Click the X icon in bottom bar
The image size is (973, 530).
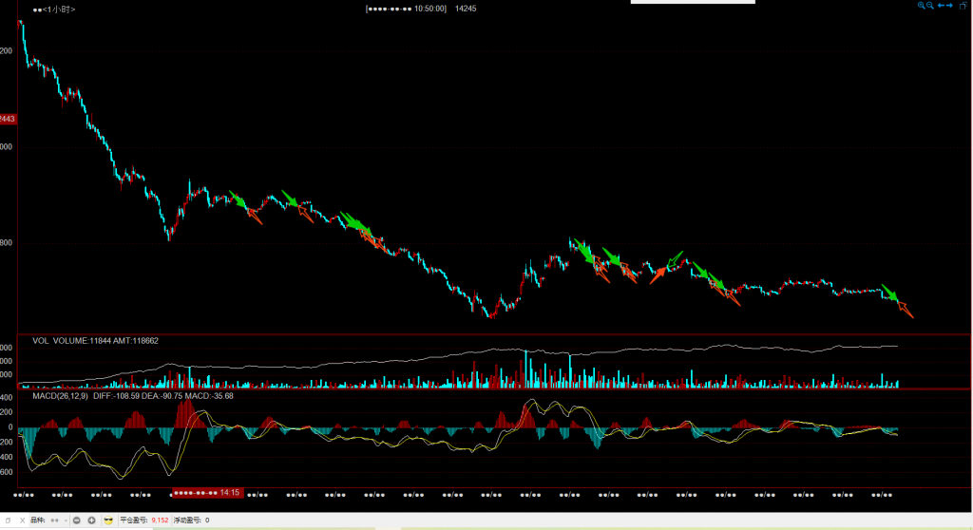point(20,521)
